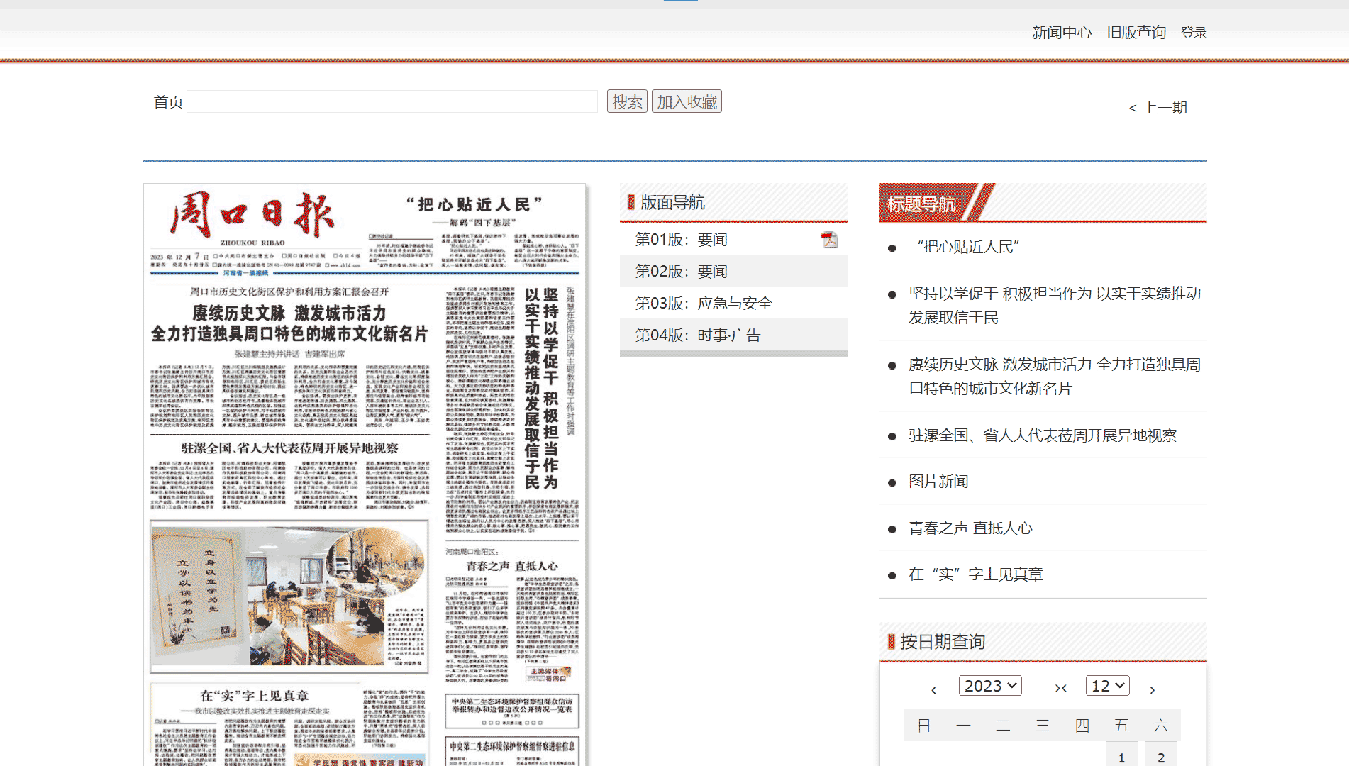The width and height of the screenshot is (1349, 766).
Task: Click the 搜索 search button
Action: 627,101
